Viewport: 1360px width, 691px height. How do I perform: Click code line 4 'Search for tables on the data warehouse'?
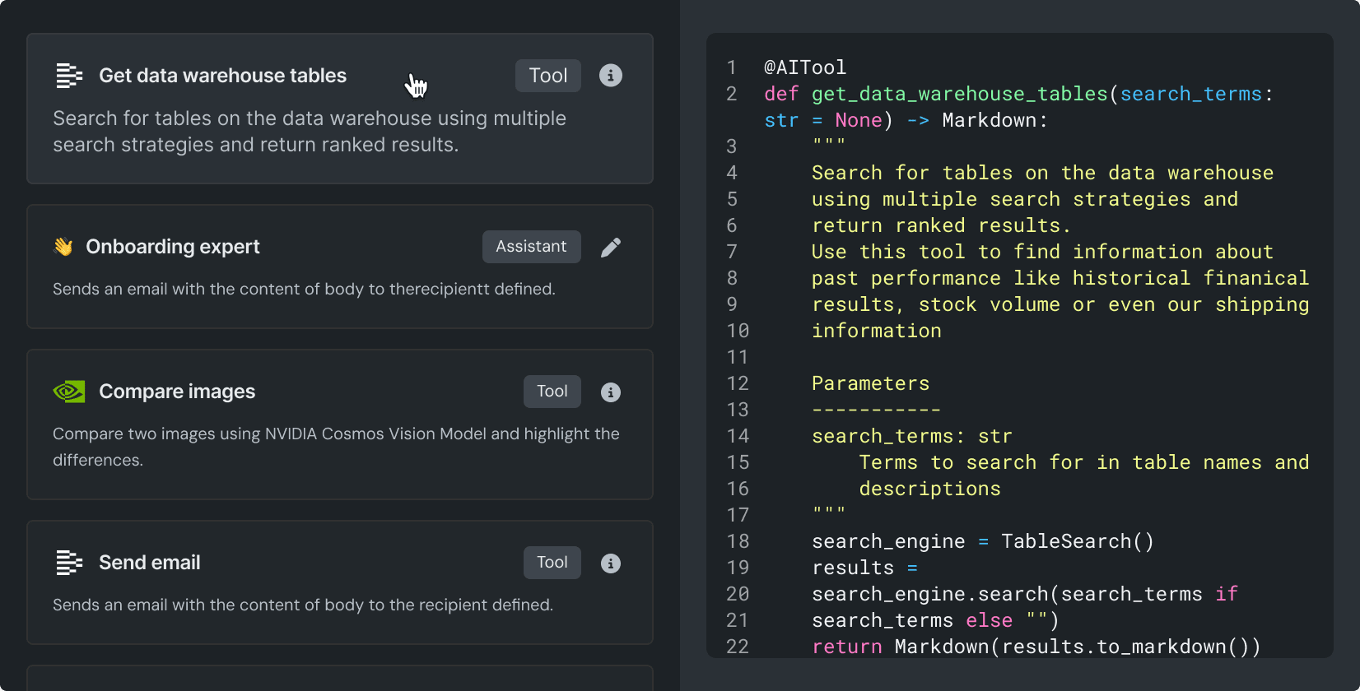click(1042, 173)
